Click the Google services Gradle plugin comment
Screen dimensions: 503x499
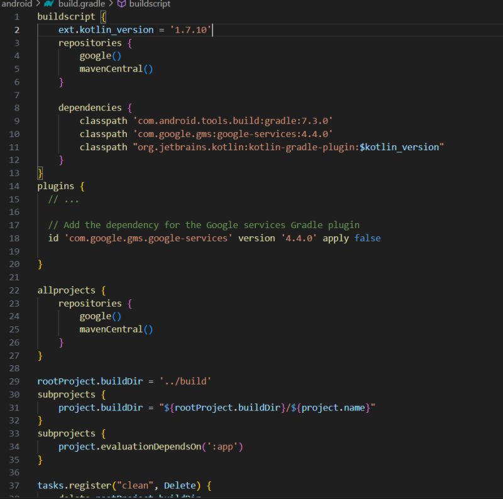pyautogui.click(x=204, y=226)
